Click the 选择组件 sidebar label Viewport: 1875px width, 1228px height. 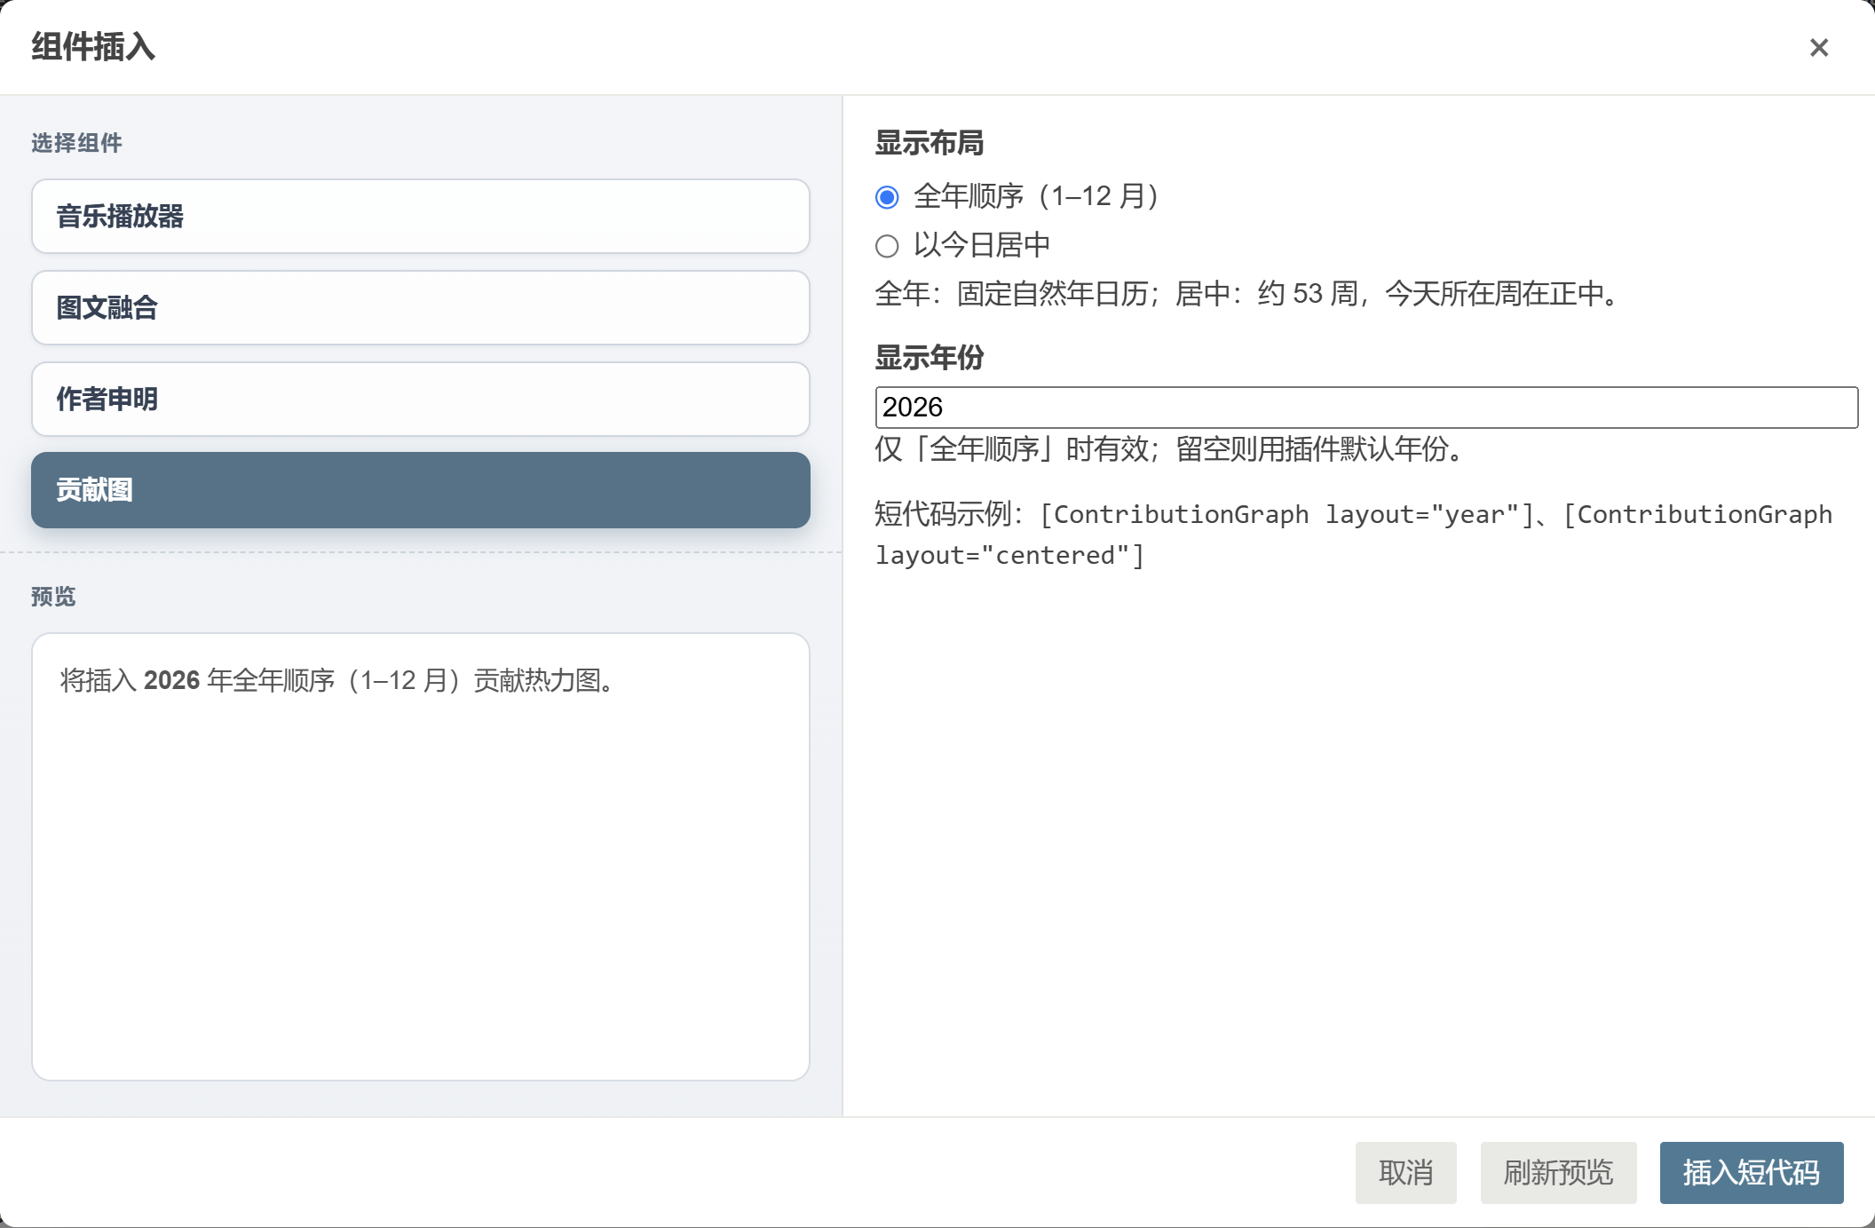point(76,143)
